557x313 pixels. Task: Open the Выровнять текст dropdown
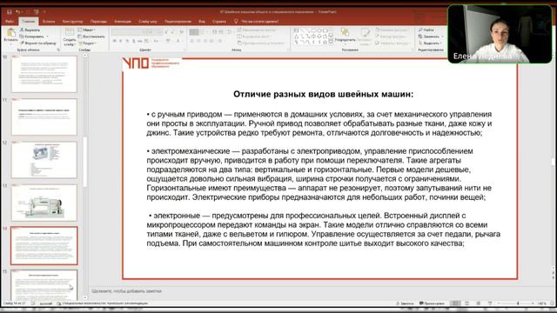(x=254, y=37)
